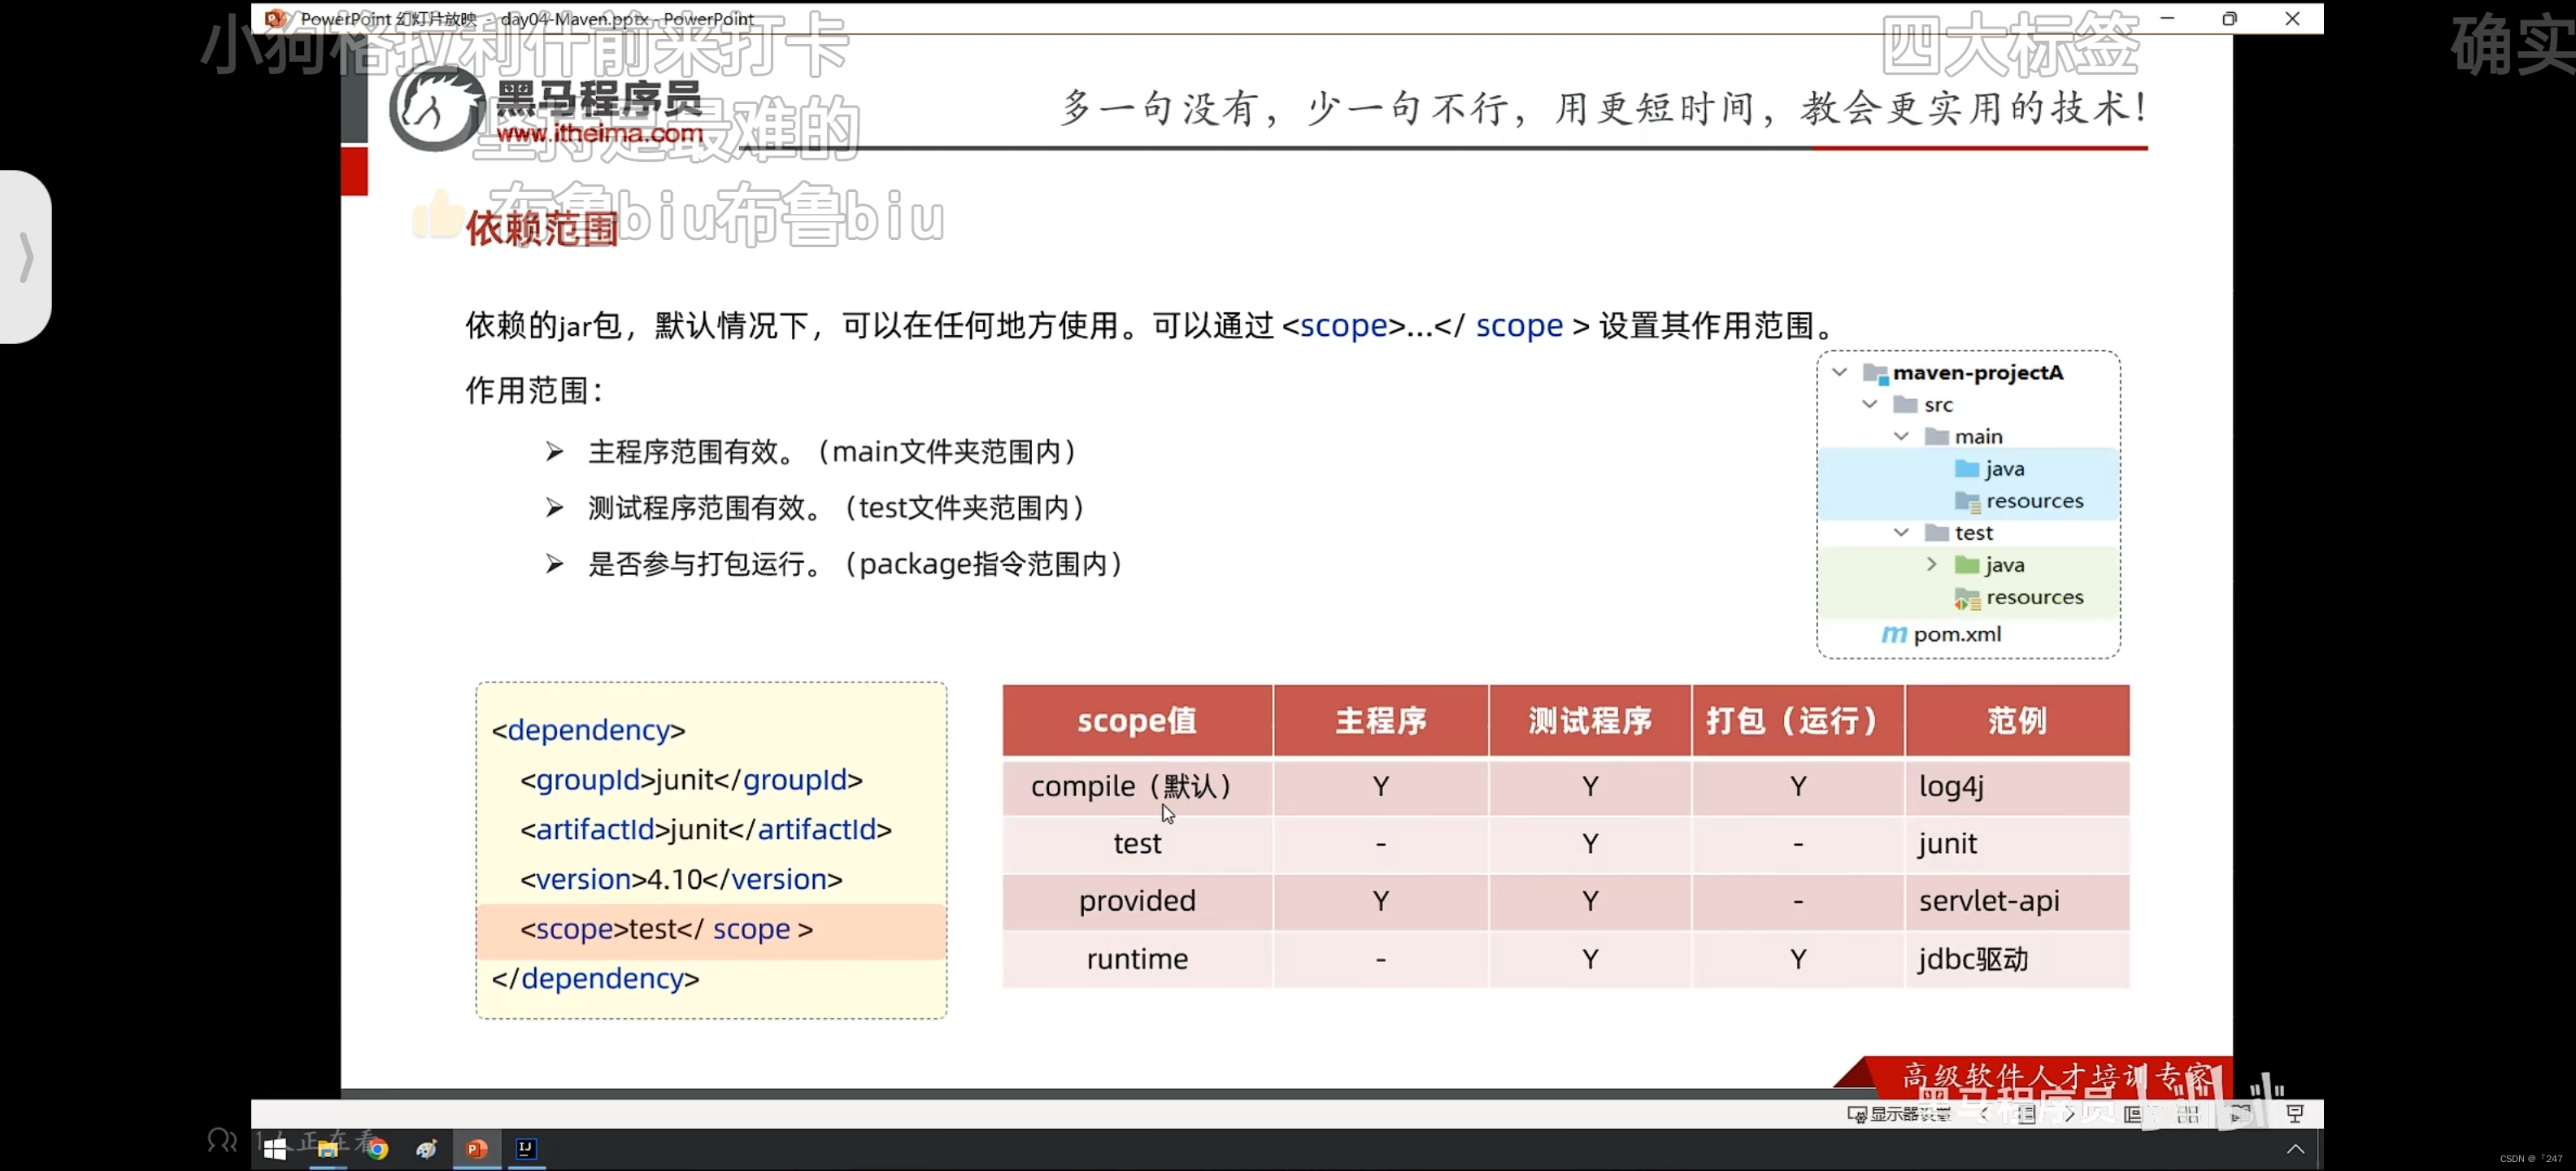This screenshot has width=2576, height=1171.
Task: Click the provided scope cell
Action: click(1137, 901)
